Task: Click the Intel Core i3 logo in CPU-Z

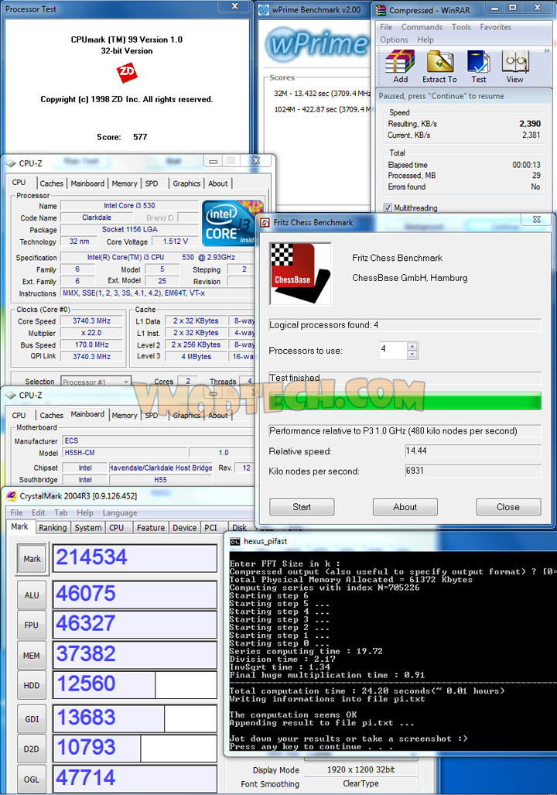Action: pyautogui.click(x=233, y=221)
